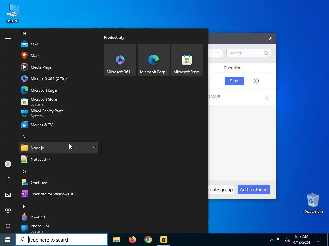
Task: Click the Power icon in Start
Action: point(8,225)
